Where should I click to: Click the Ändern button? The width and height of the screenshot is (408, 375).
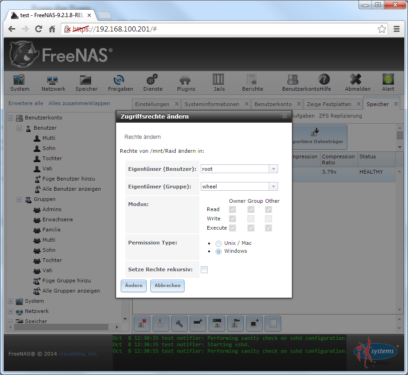(134, 286)
